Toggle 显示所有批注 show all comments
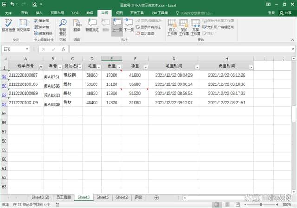 click(x=148, y=27)
